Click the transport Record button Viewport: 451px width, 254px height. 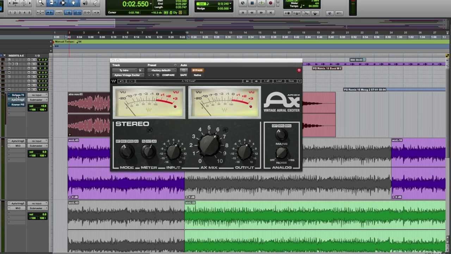[270, 3]
